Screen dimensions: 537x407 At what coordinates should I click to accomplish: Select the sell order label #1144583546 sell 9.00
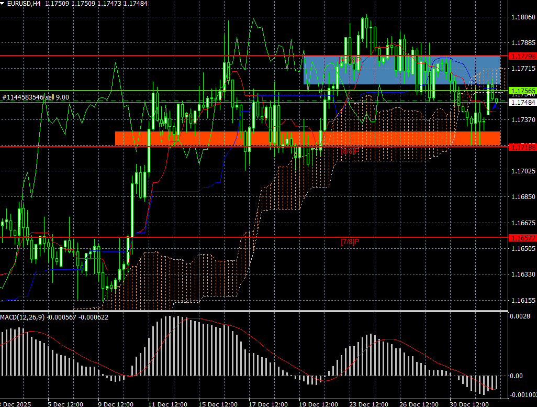[x=36, y=97]
